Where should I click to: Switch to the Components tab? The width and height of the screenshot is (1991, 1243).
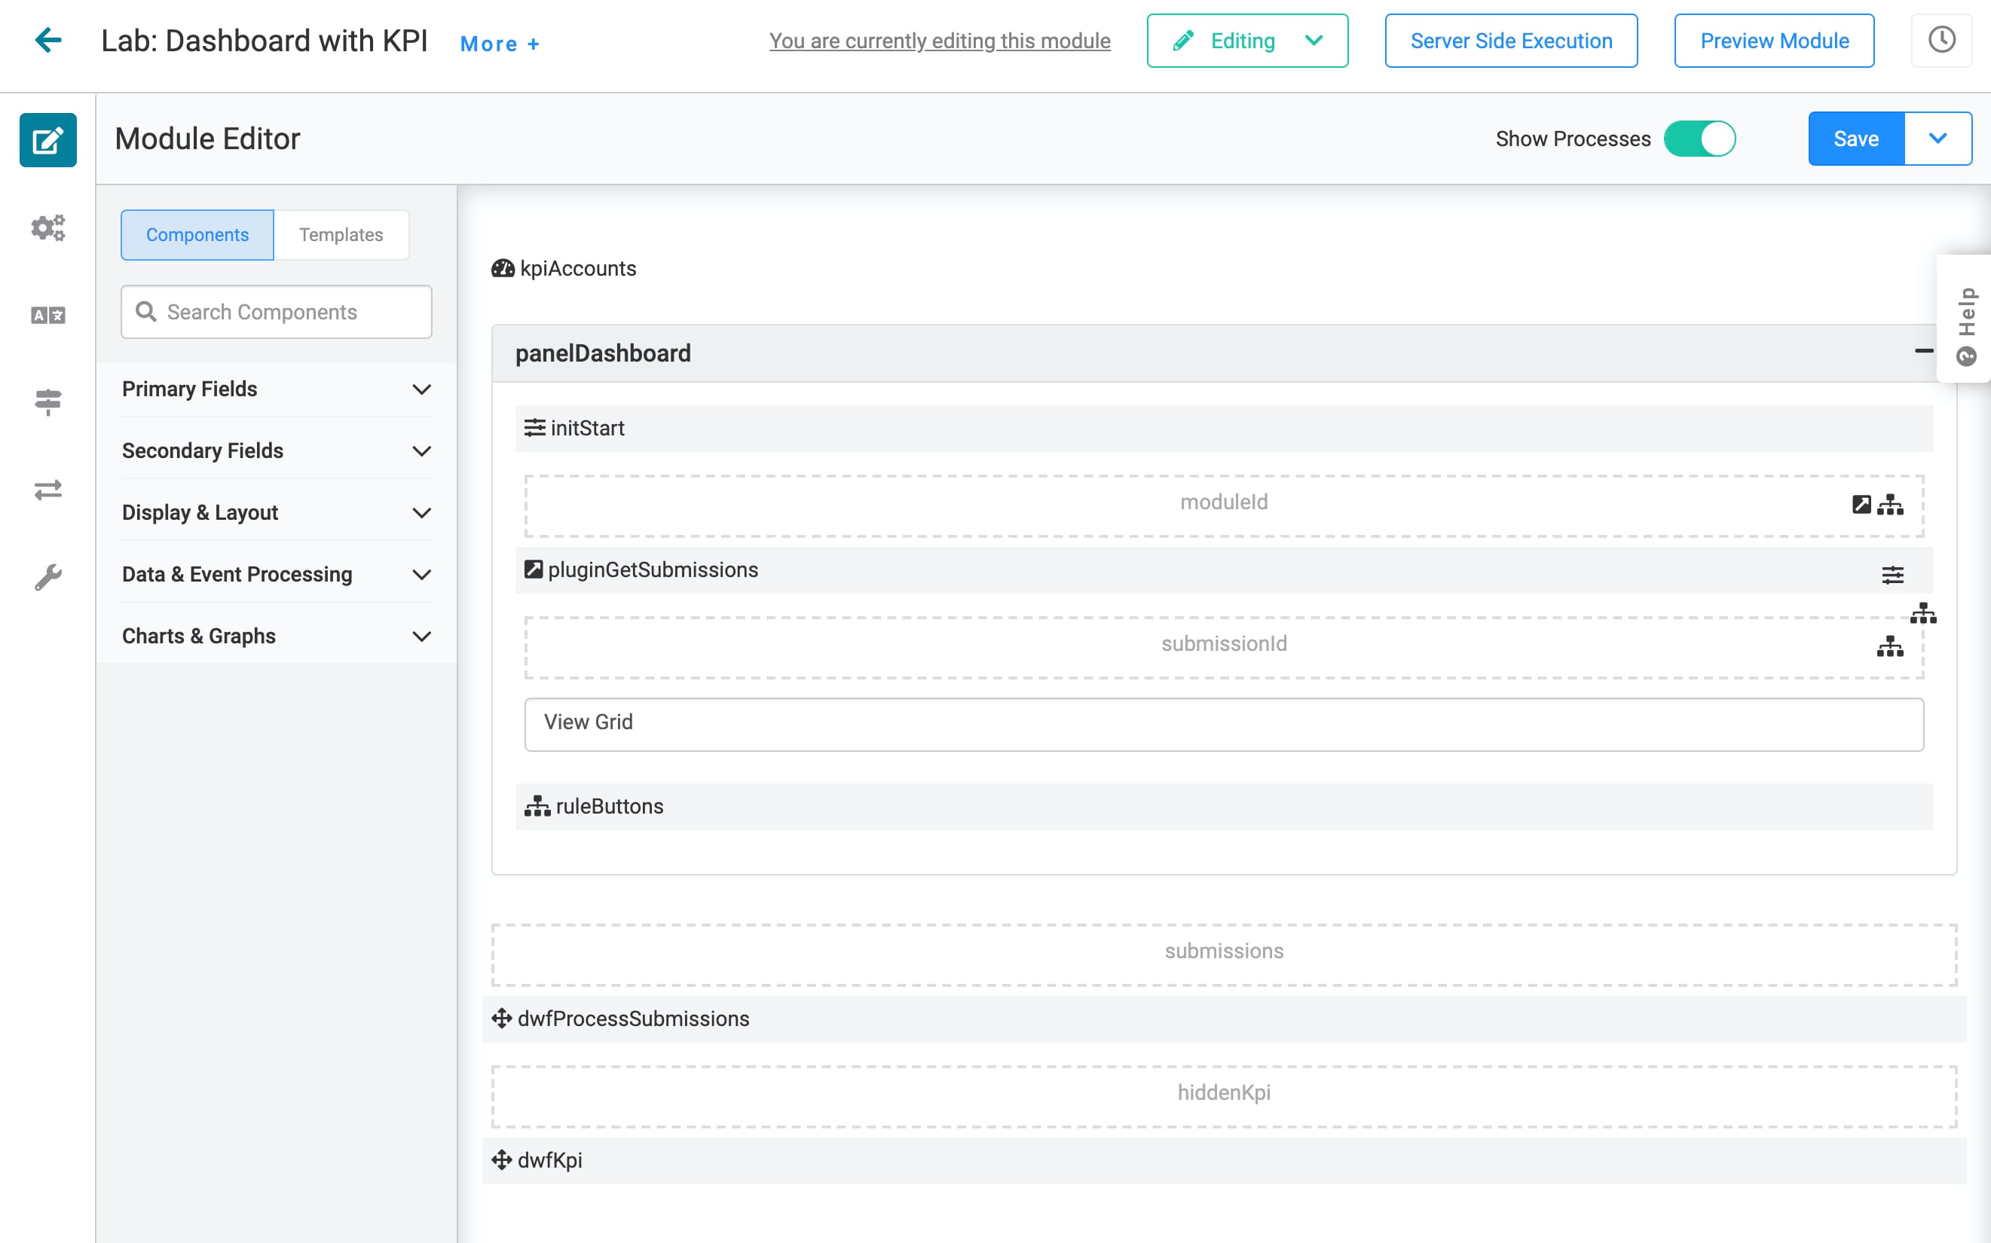click(197, 235)
